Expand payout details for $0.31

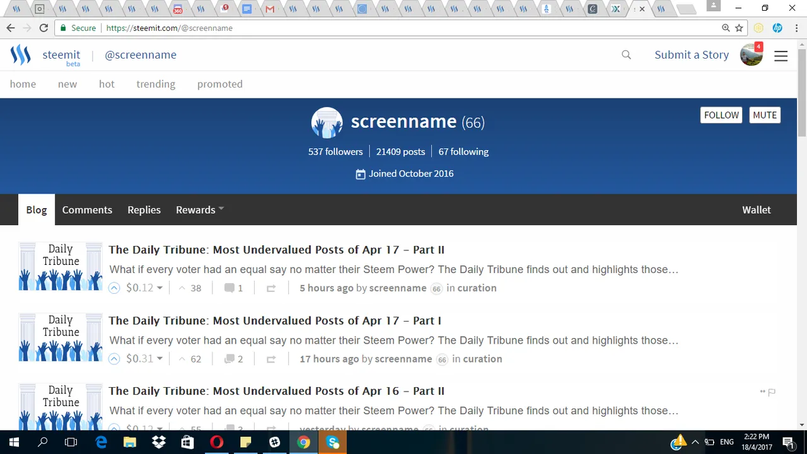[144, 358]
